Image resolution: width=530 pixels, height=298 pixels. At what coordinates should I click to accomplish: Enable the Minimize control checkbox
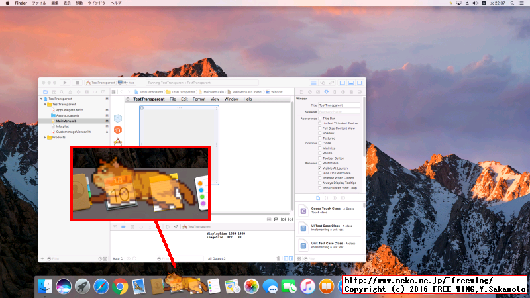[319, 148]
